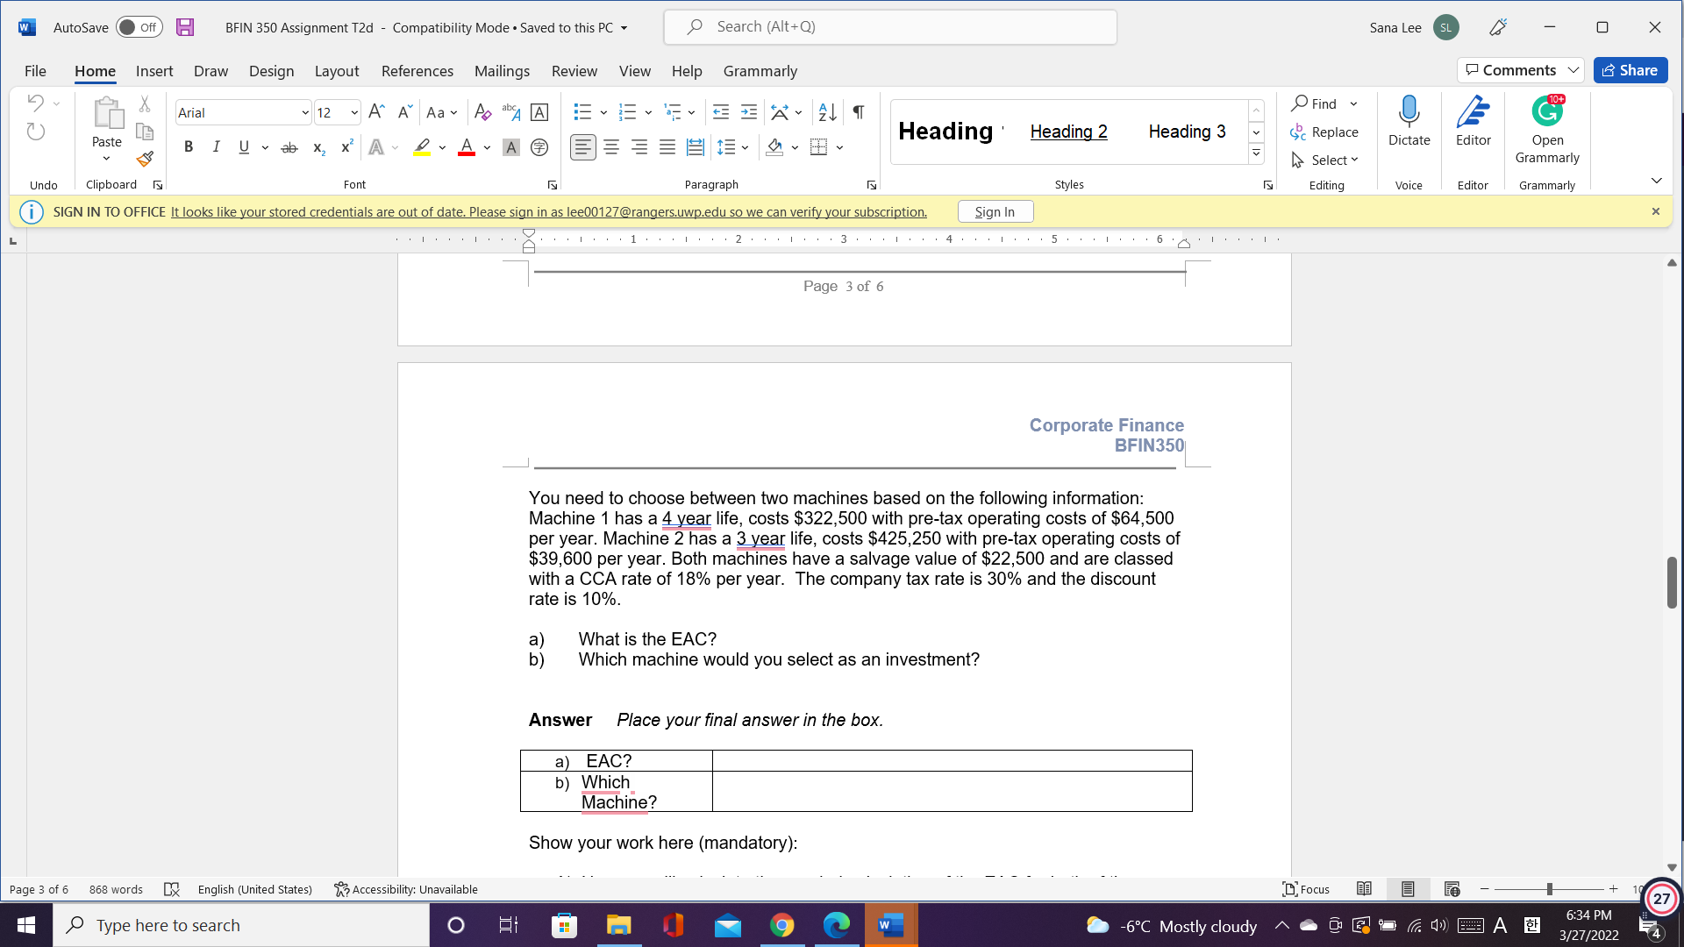The image size is (1684, 947).
Task: Apply strikethrough to selected text
Action: coord(289,146)
